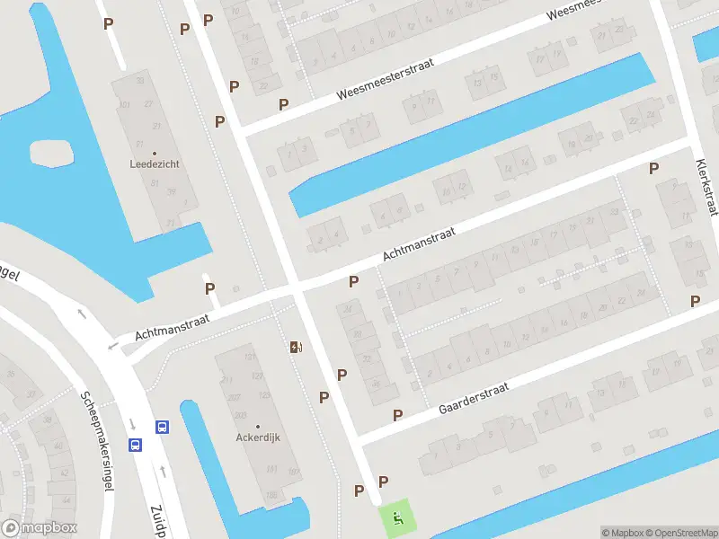Click the playground icon on green patch
The height and width of the screenshot is (539, 719).
(397, 519)
